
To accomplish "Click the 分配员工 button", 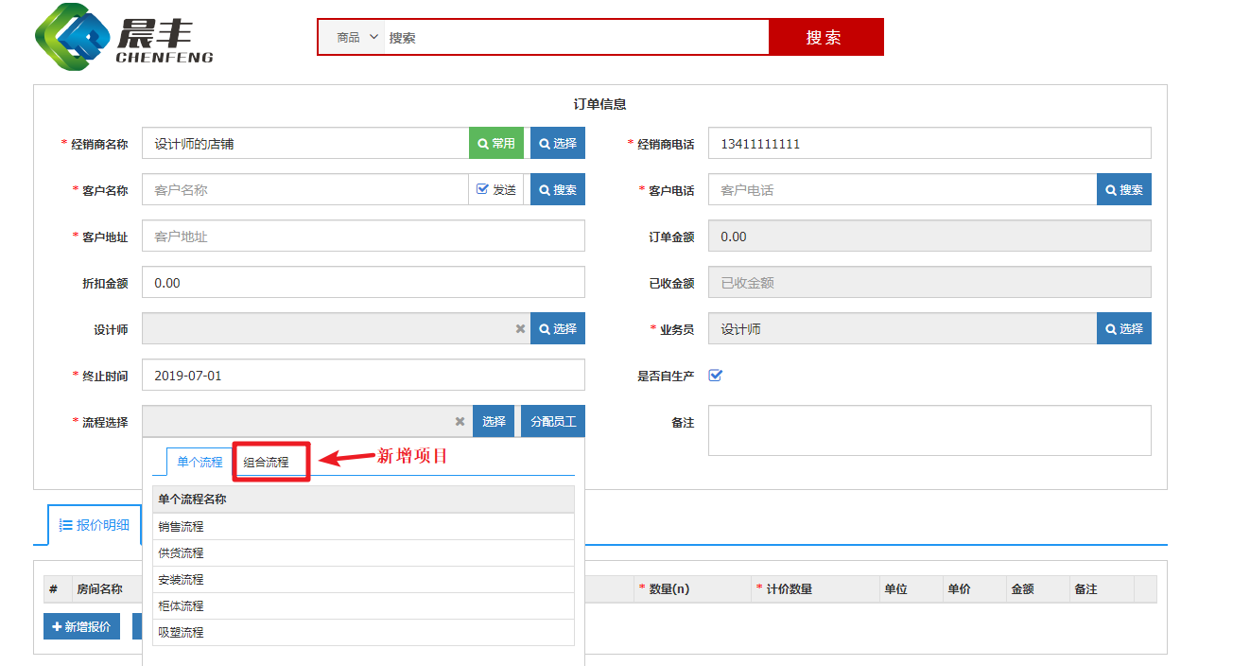I will click(553, 422).
